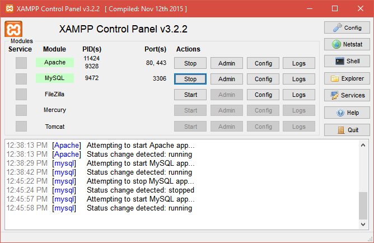Open Config for the MySQL row
The width and height of the screenshot is (374, 243).
tap(263, 79)
